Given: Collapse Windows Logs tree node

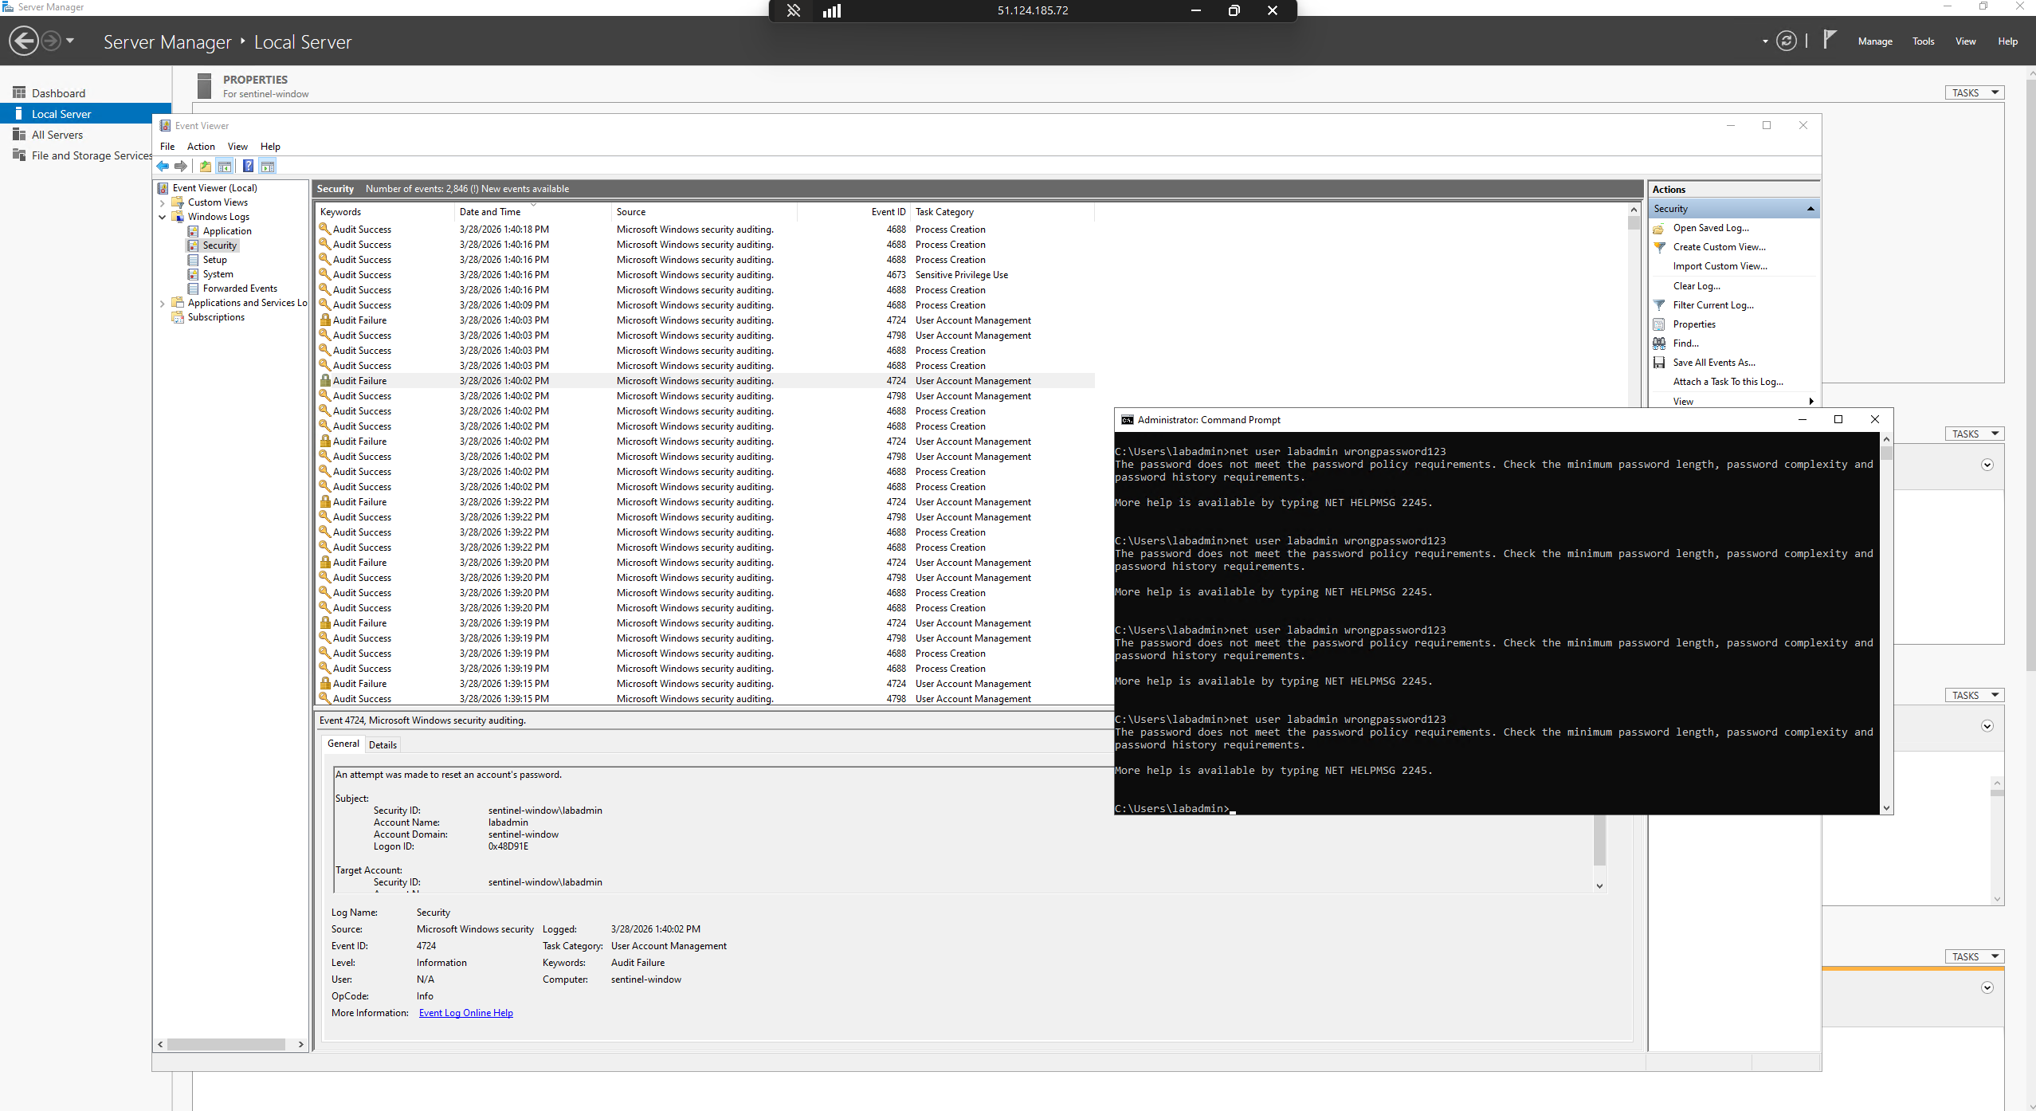Looking at the screenshot, I should (x=163, y=217).
